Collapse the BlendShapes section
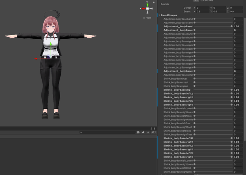Viewport: 246px width, 175px height. pyautogui.click(x=160, y=15)
